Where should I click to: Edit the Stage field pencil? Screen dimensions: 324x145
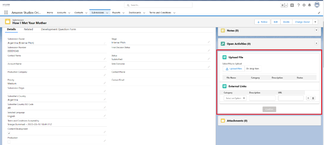(x=209, y=42)
